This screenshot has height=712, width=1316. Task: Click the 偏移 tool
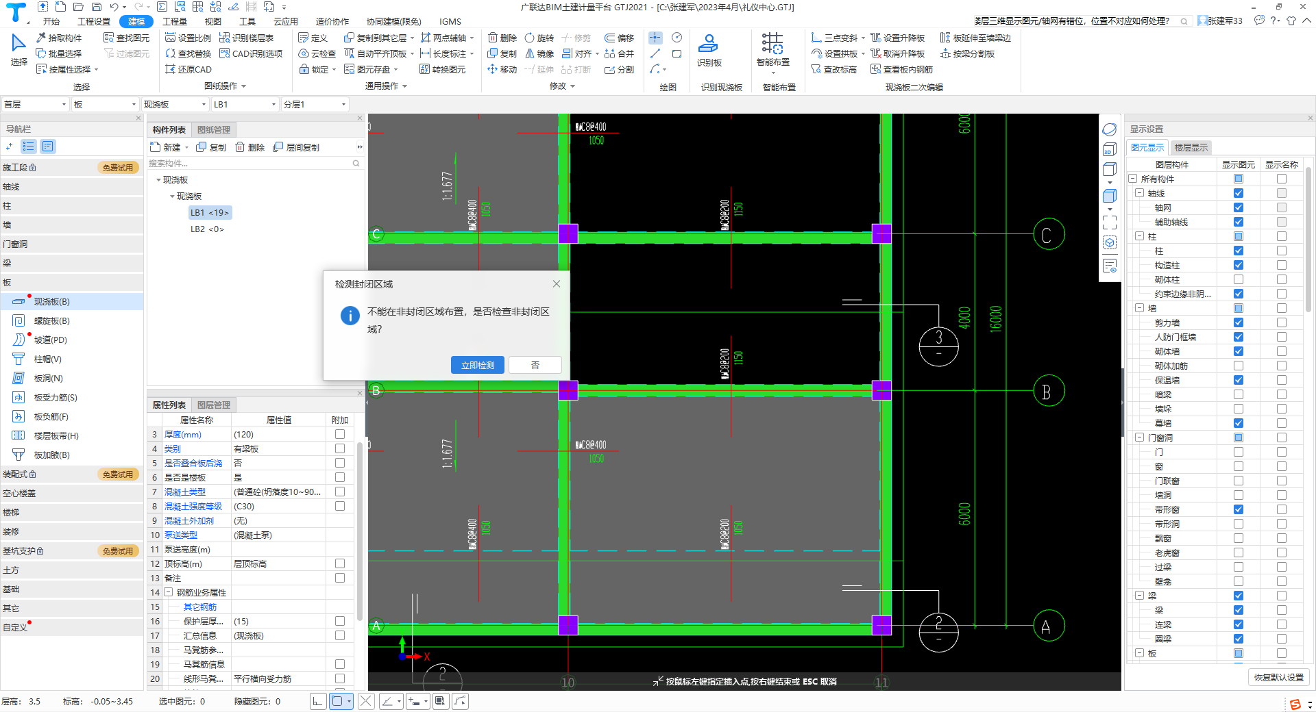point(620,38)
